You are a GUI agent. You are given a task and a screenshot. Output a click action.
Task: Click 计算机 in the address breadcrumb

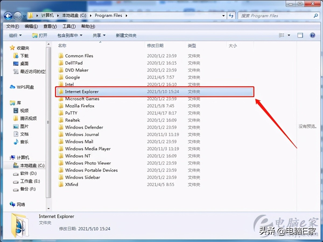coord(48,16)
